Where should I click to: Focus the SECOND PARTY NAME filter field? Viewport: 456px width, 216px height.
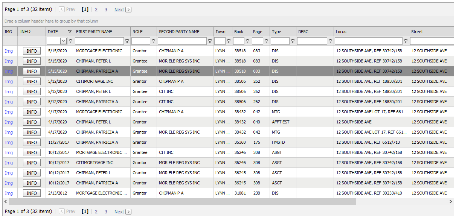tap(182, 41)
